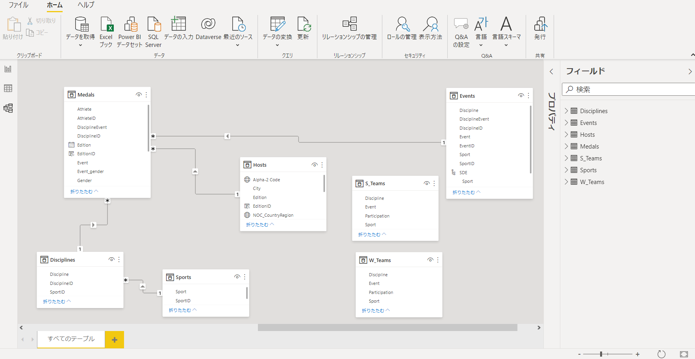Zoom out with the minus button
695x359 pixels.
pyautogui.click(x=579, y=354)
